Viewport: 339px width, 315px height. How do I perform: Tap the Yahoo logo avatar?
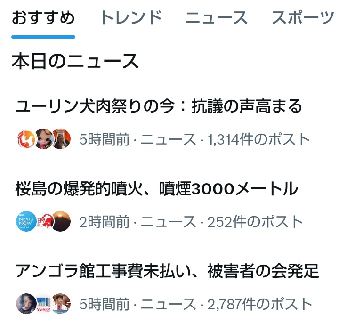(44, 304)
